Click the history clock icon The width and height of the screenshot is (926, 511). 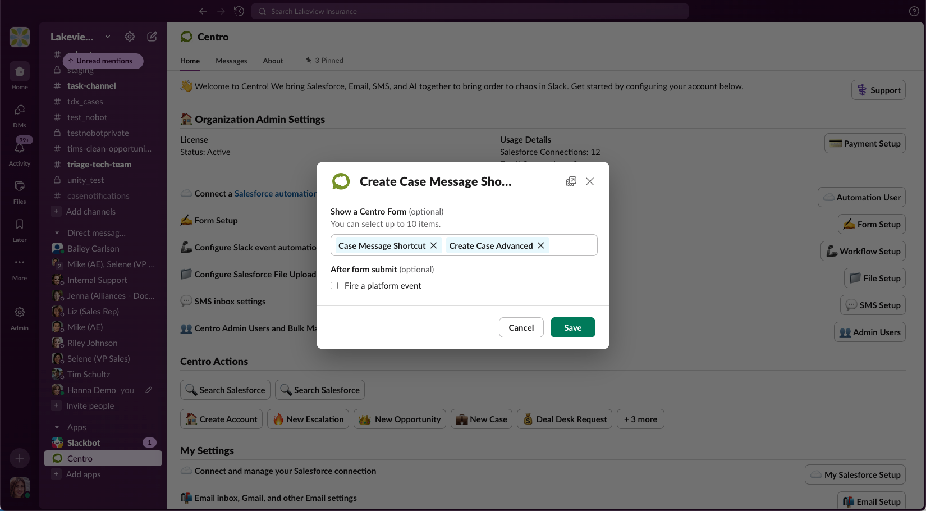pyautogui.click(x=239, y=11)
